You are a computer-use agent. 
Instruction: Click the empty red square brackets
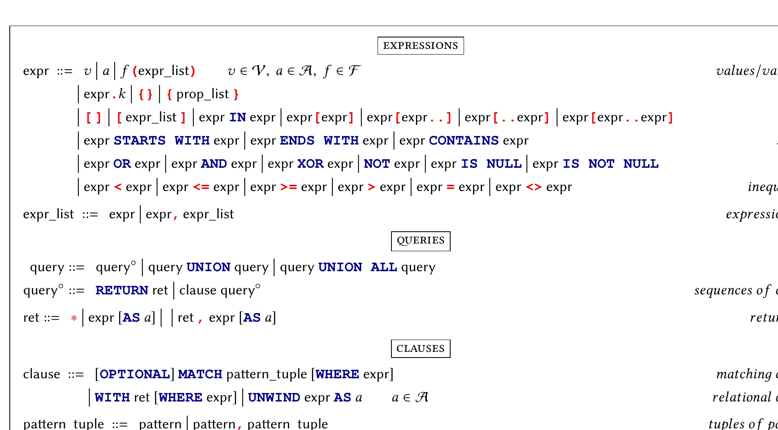(x=93, y=118)
